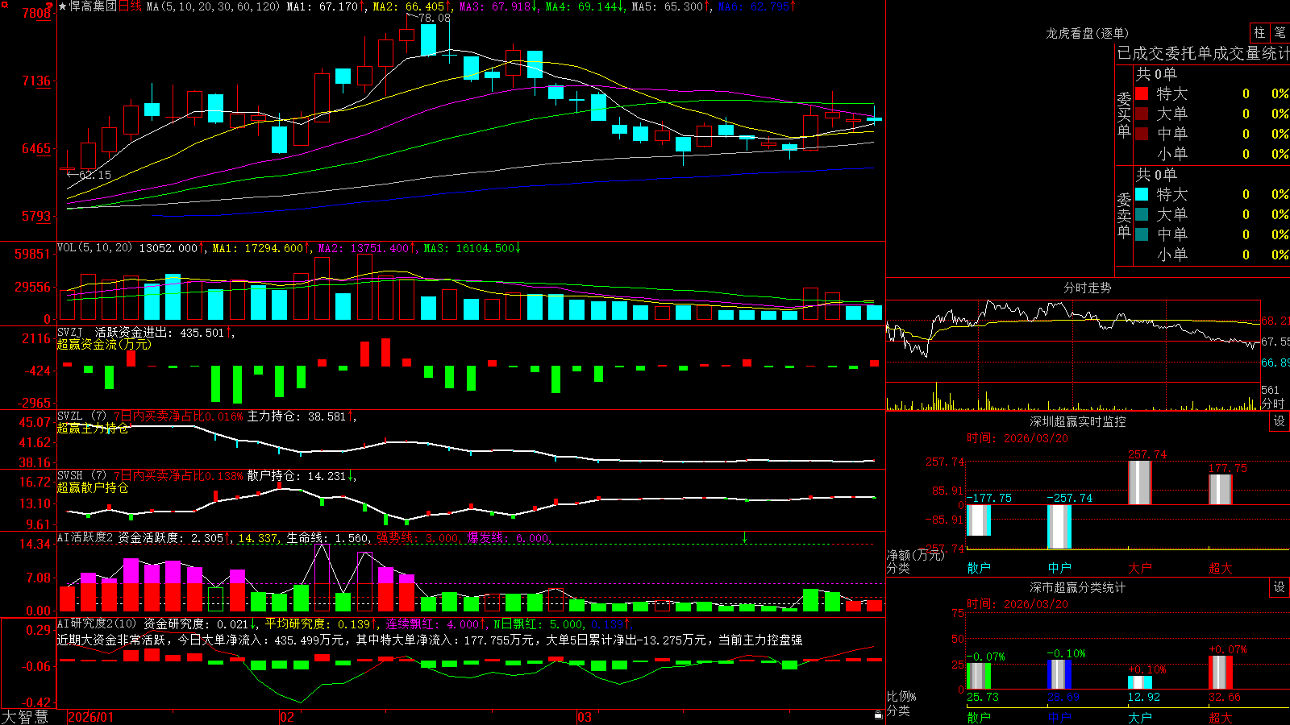Click the green down arrow in AI活跃度2 panel
The height and width of the screenshot is (725, 1290).
pyautogui.click(x=744, y=538)
